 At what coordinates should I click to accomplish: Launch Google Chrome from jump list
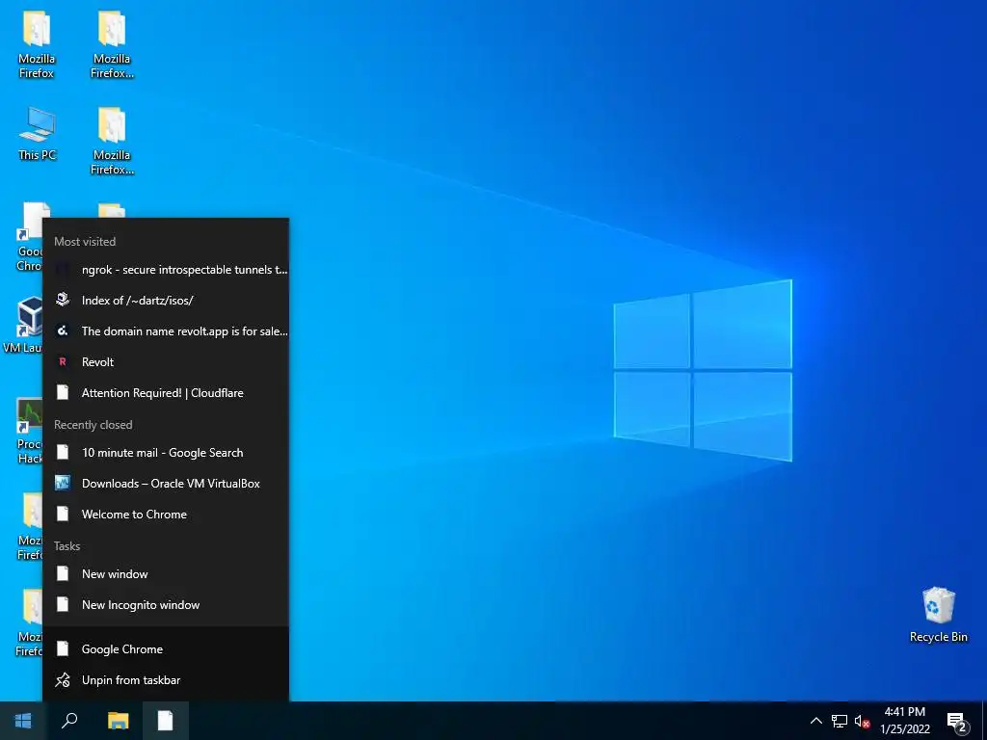click(x=166, y=648)
